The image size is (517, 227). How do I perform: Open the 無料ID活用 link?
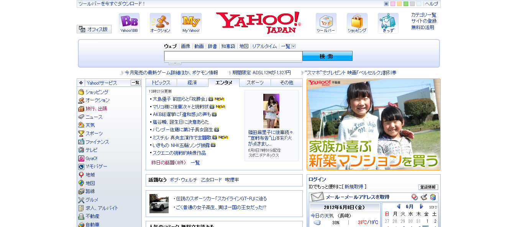(x=423, y=28)
